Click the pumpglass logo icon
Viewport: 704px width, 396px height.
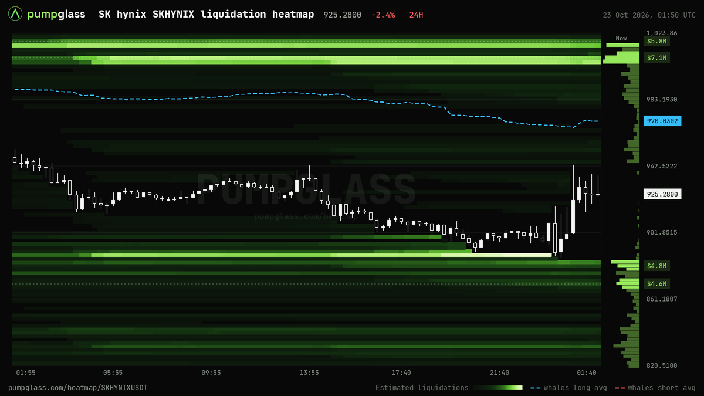point(16,14)
